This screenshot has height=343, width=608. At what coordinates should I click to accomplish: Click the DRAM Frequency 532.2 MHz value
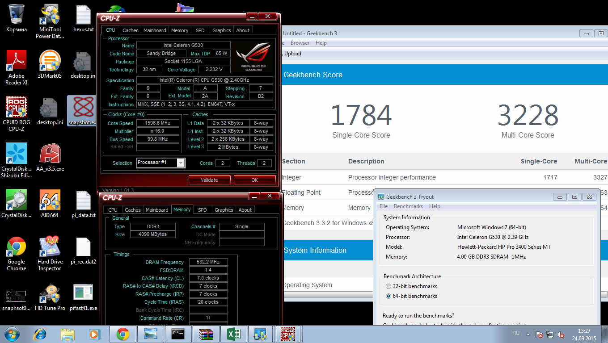208,262
